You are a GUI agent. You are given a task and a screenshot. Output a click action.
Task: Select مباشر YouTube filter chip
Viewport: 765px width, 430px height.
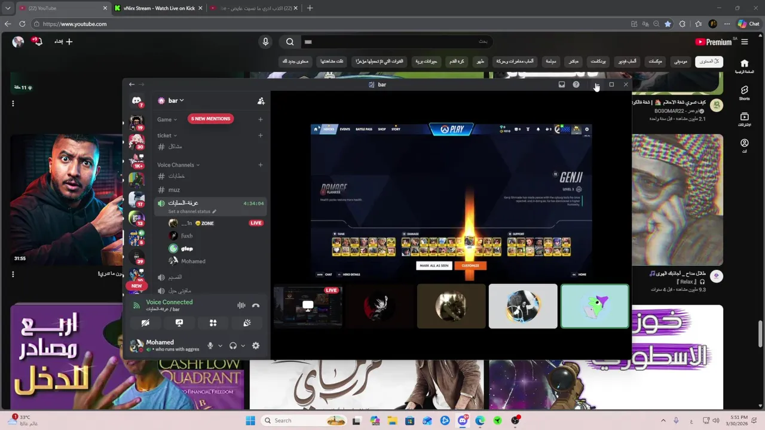point(574,62)
